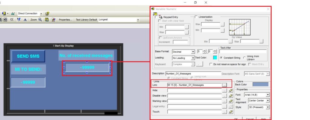Select the 'No. of received messages' label
The width and height of the screenshot is (310, 120).
(86, 55)
